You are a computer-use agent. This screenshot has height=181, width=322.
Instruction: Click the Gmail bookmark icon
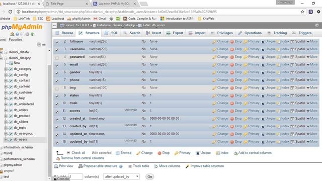click(x=95, y=19)
